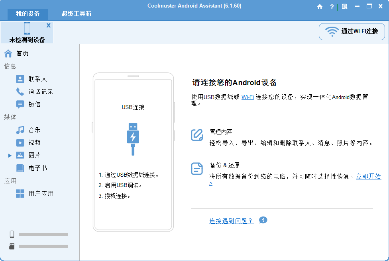Viewport: 389px width, 261px height.
Task: Click the SD card storage usage bar
Action: pyautogui.click(x=43, y=246)
